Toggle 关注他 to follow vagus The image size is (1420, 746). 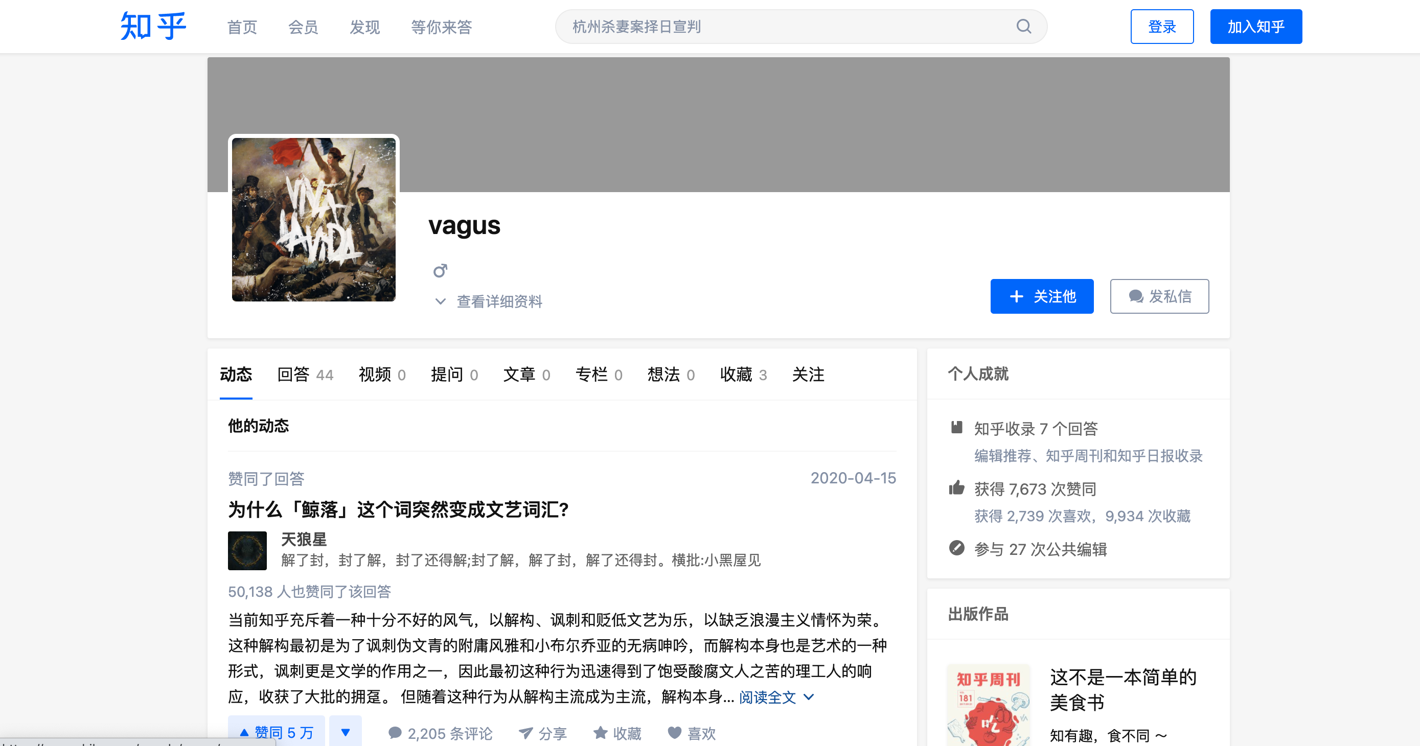click(x=1041, y=296)
